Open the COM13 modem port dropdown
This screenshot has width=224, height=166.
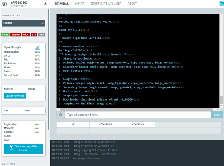[x=23, y=23]
